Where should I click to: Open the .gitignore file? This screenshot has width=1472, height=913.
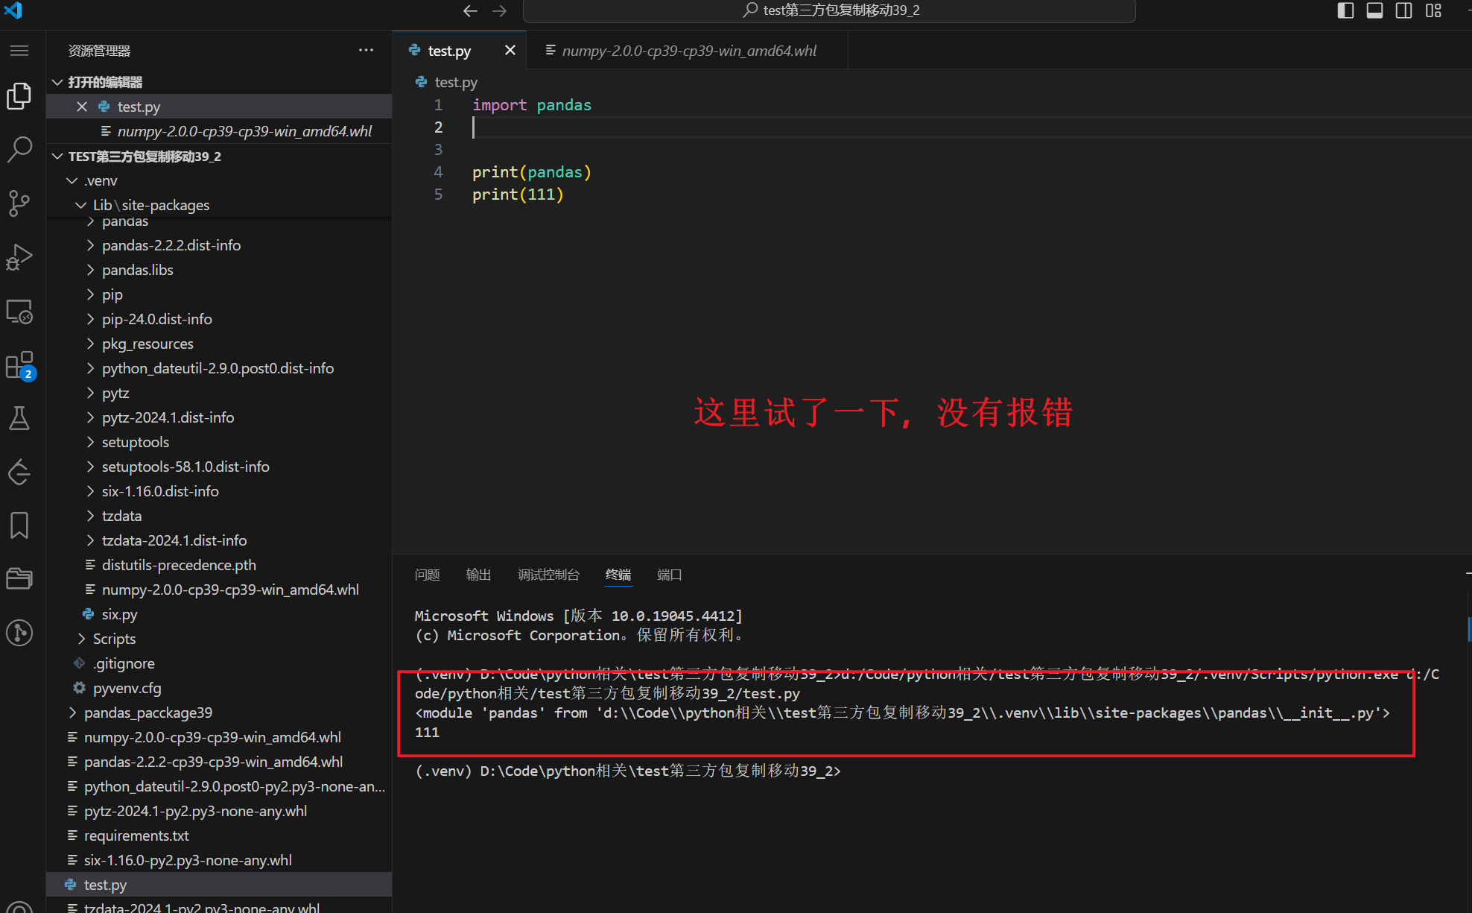pos(219,663)
